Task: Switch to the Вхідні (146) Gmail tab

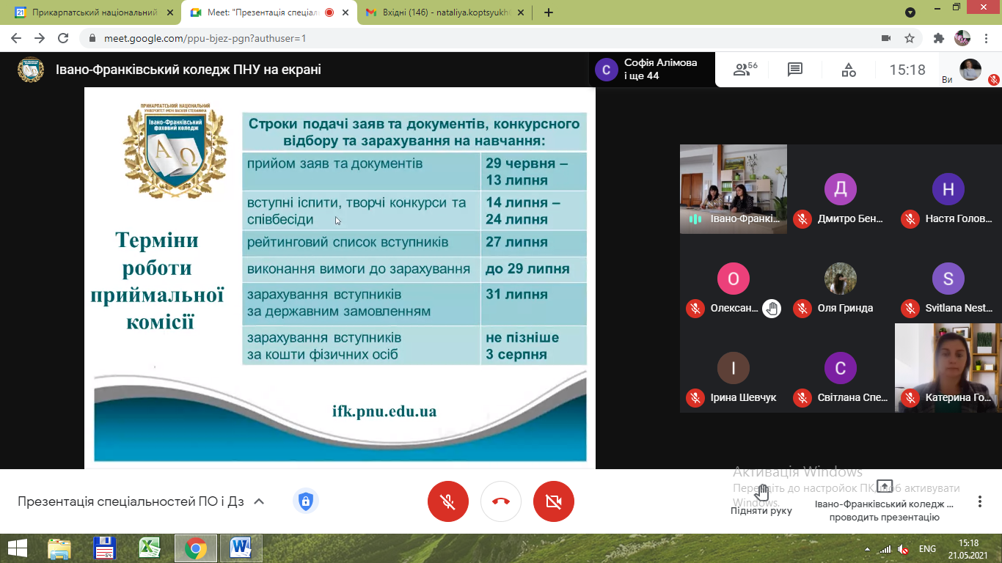Action: (440, 12)
